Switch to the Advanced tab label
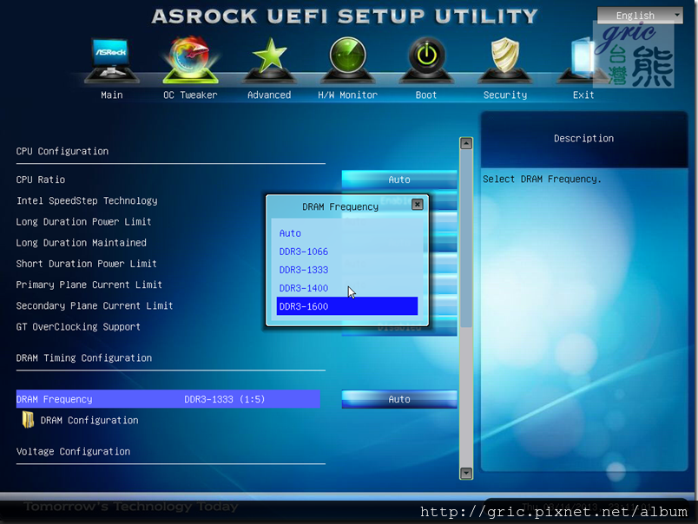 pyautogui.click(x=269, y=95)
